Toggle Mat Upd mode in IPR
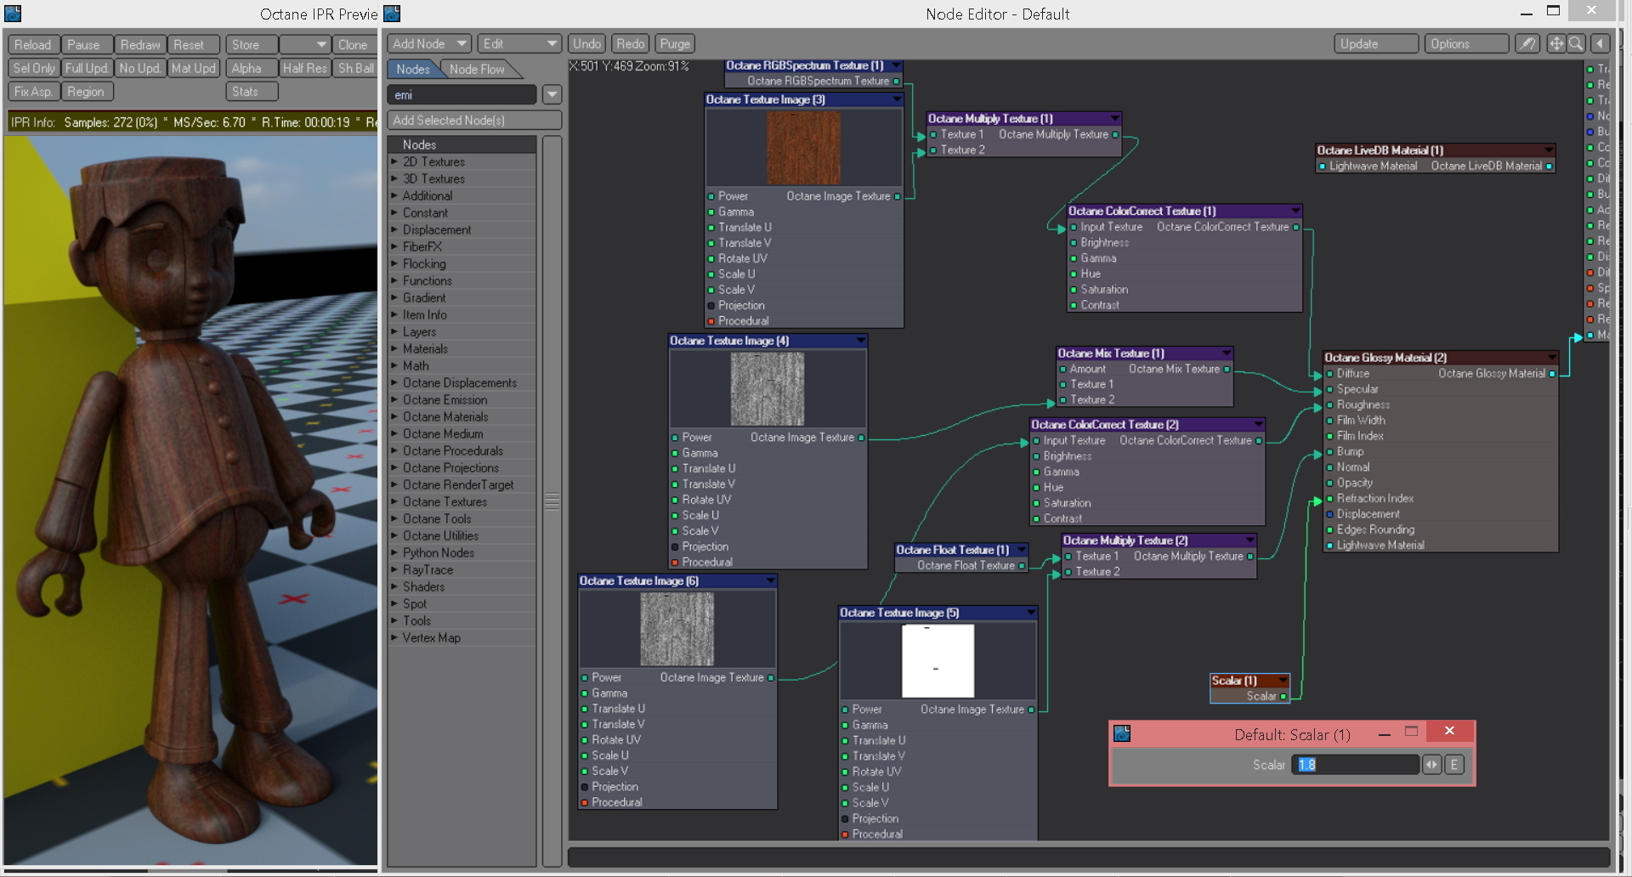This screenshot has width=1632, height=877. 194,68
